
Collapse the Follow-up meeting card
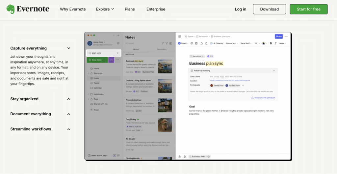pos(274,71)
